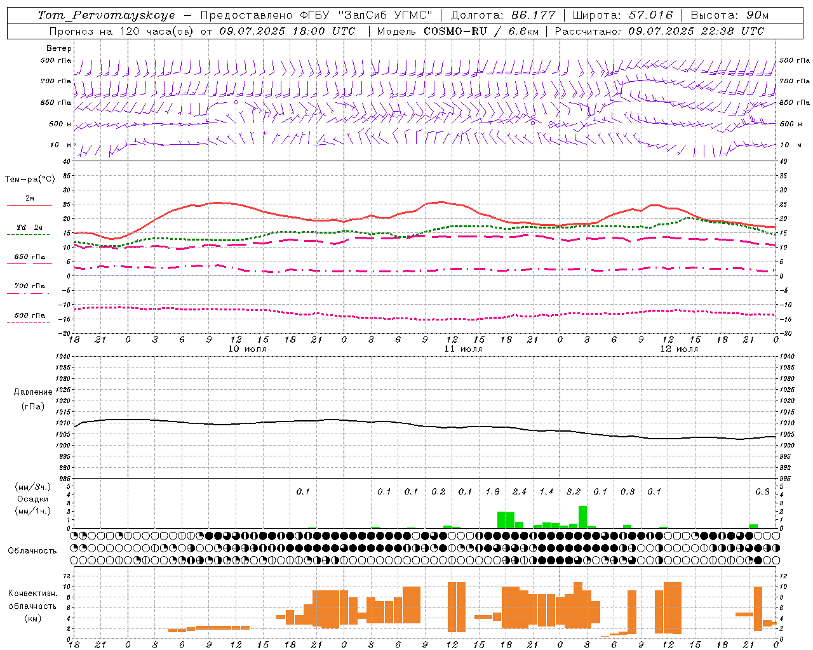Click the longitude value Долгота: 86.177
Viewport: 813px width, 650px height.
503,15
